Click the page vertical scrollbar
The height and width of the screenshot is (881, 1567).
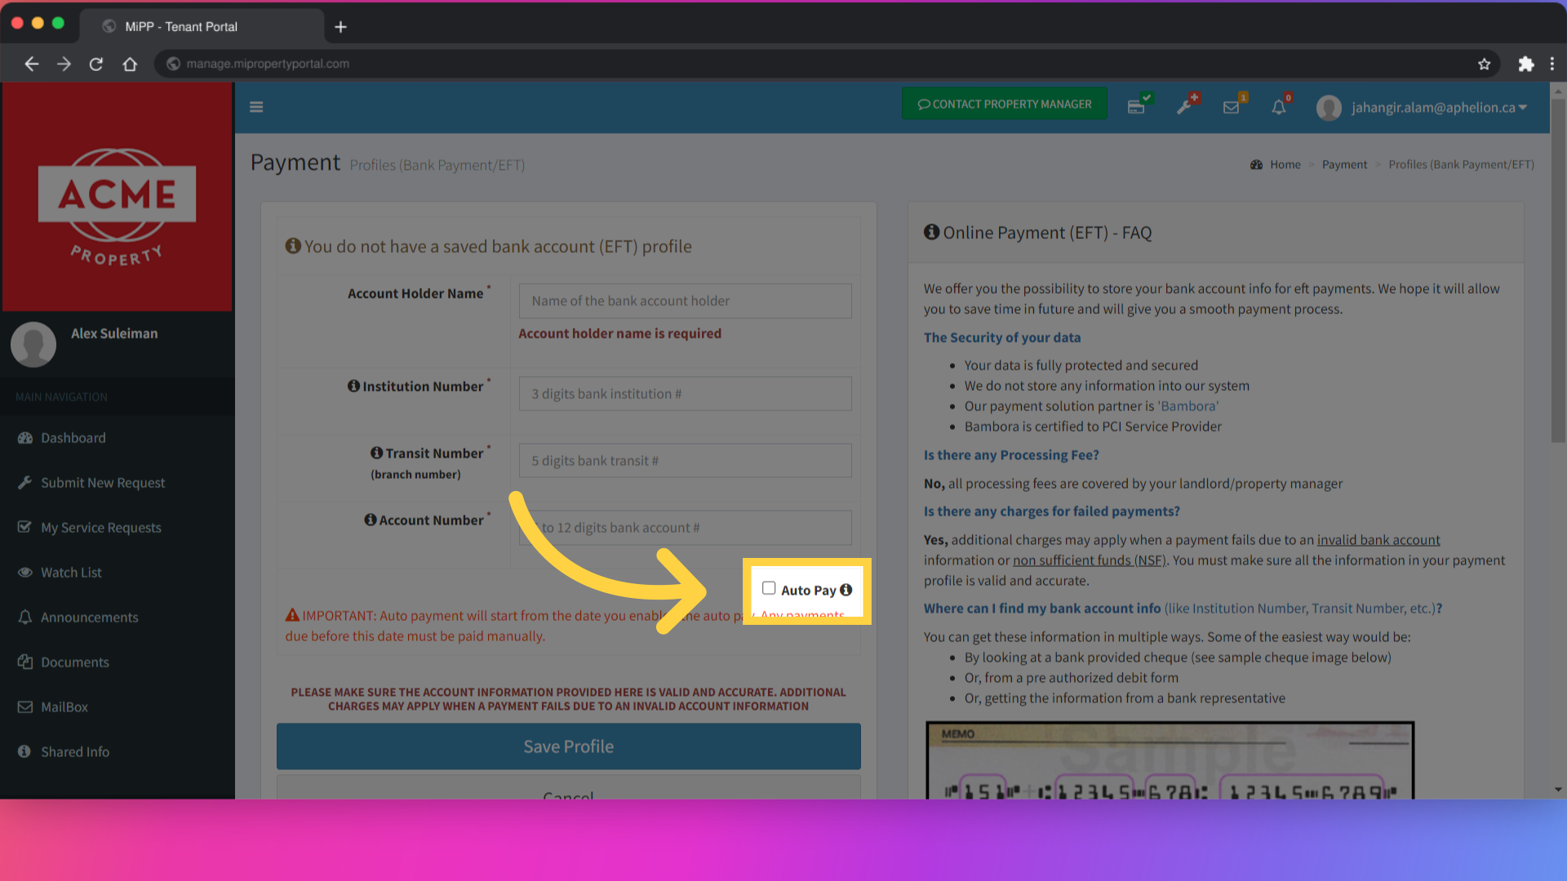(x=1557, y=269)
